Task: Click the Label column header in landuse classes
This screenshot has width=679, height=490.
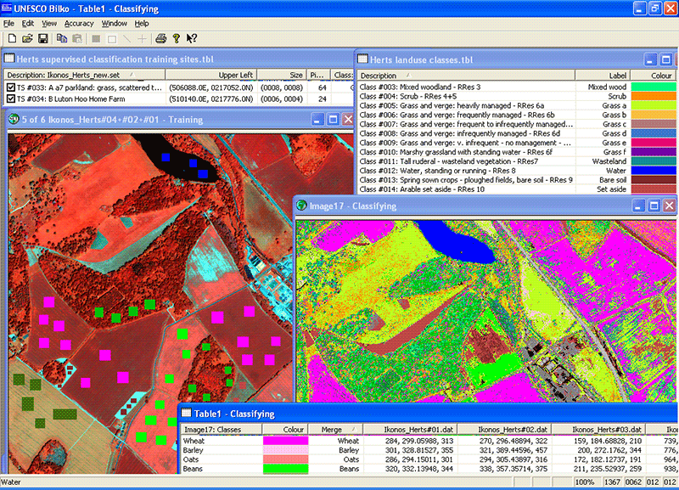Action: tap(603, 76)
